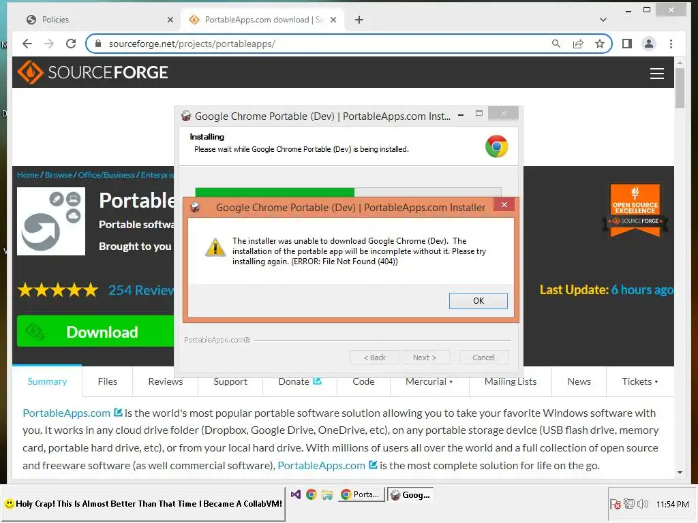Switch to the Summary tab

pyautogui.click(x=47, y=381)
